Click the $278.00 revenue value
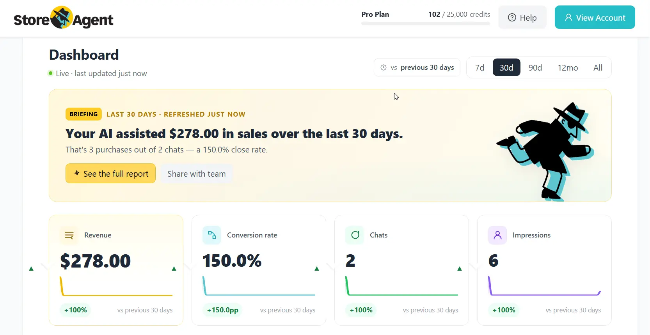The width and height of the screenshot is (650, 335). (x=96, y=261)
